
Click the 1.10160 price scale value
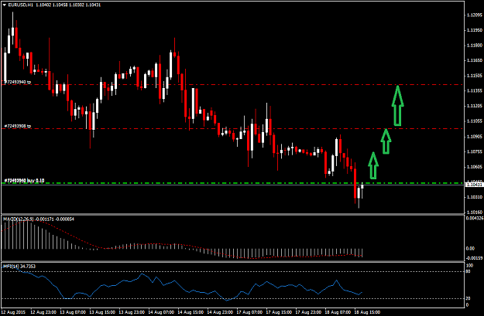(x=475, y=212)
